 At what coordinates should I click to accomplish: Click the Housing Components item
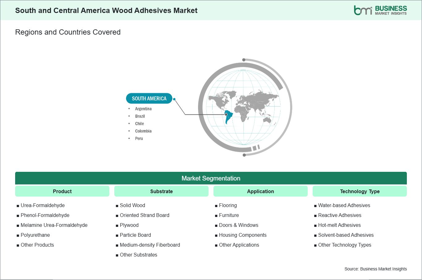pyautogui.click(x=243, y=235)
